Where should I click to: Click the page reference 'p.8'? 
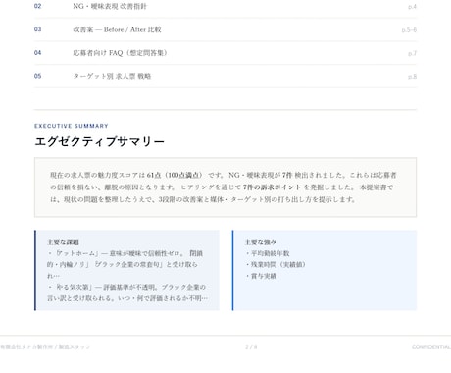tap(412, 77)
